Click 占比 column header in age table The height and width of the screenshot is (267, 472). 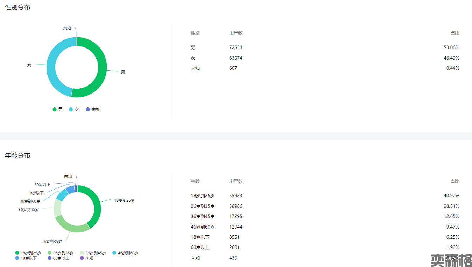coord(455,181)
